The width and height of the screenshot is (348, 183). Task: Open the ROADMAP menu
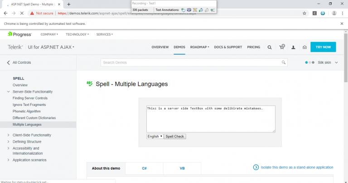click(199, 47)
